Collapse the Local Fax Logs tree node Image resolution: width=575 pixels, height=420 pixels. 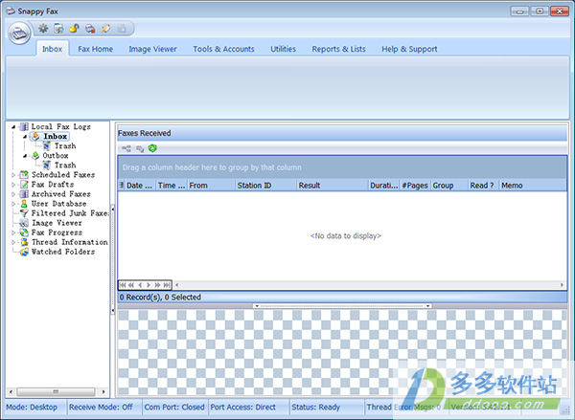[x=13, y=127]
